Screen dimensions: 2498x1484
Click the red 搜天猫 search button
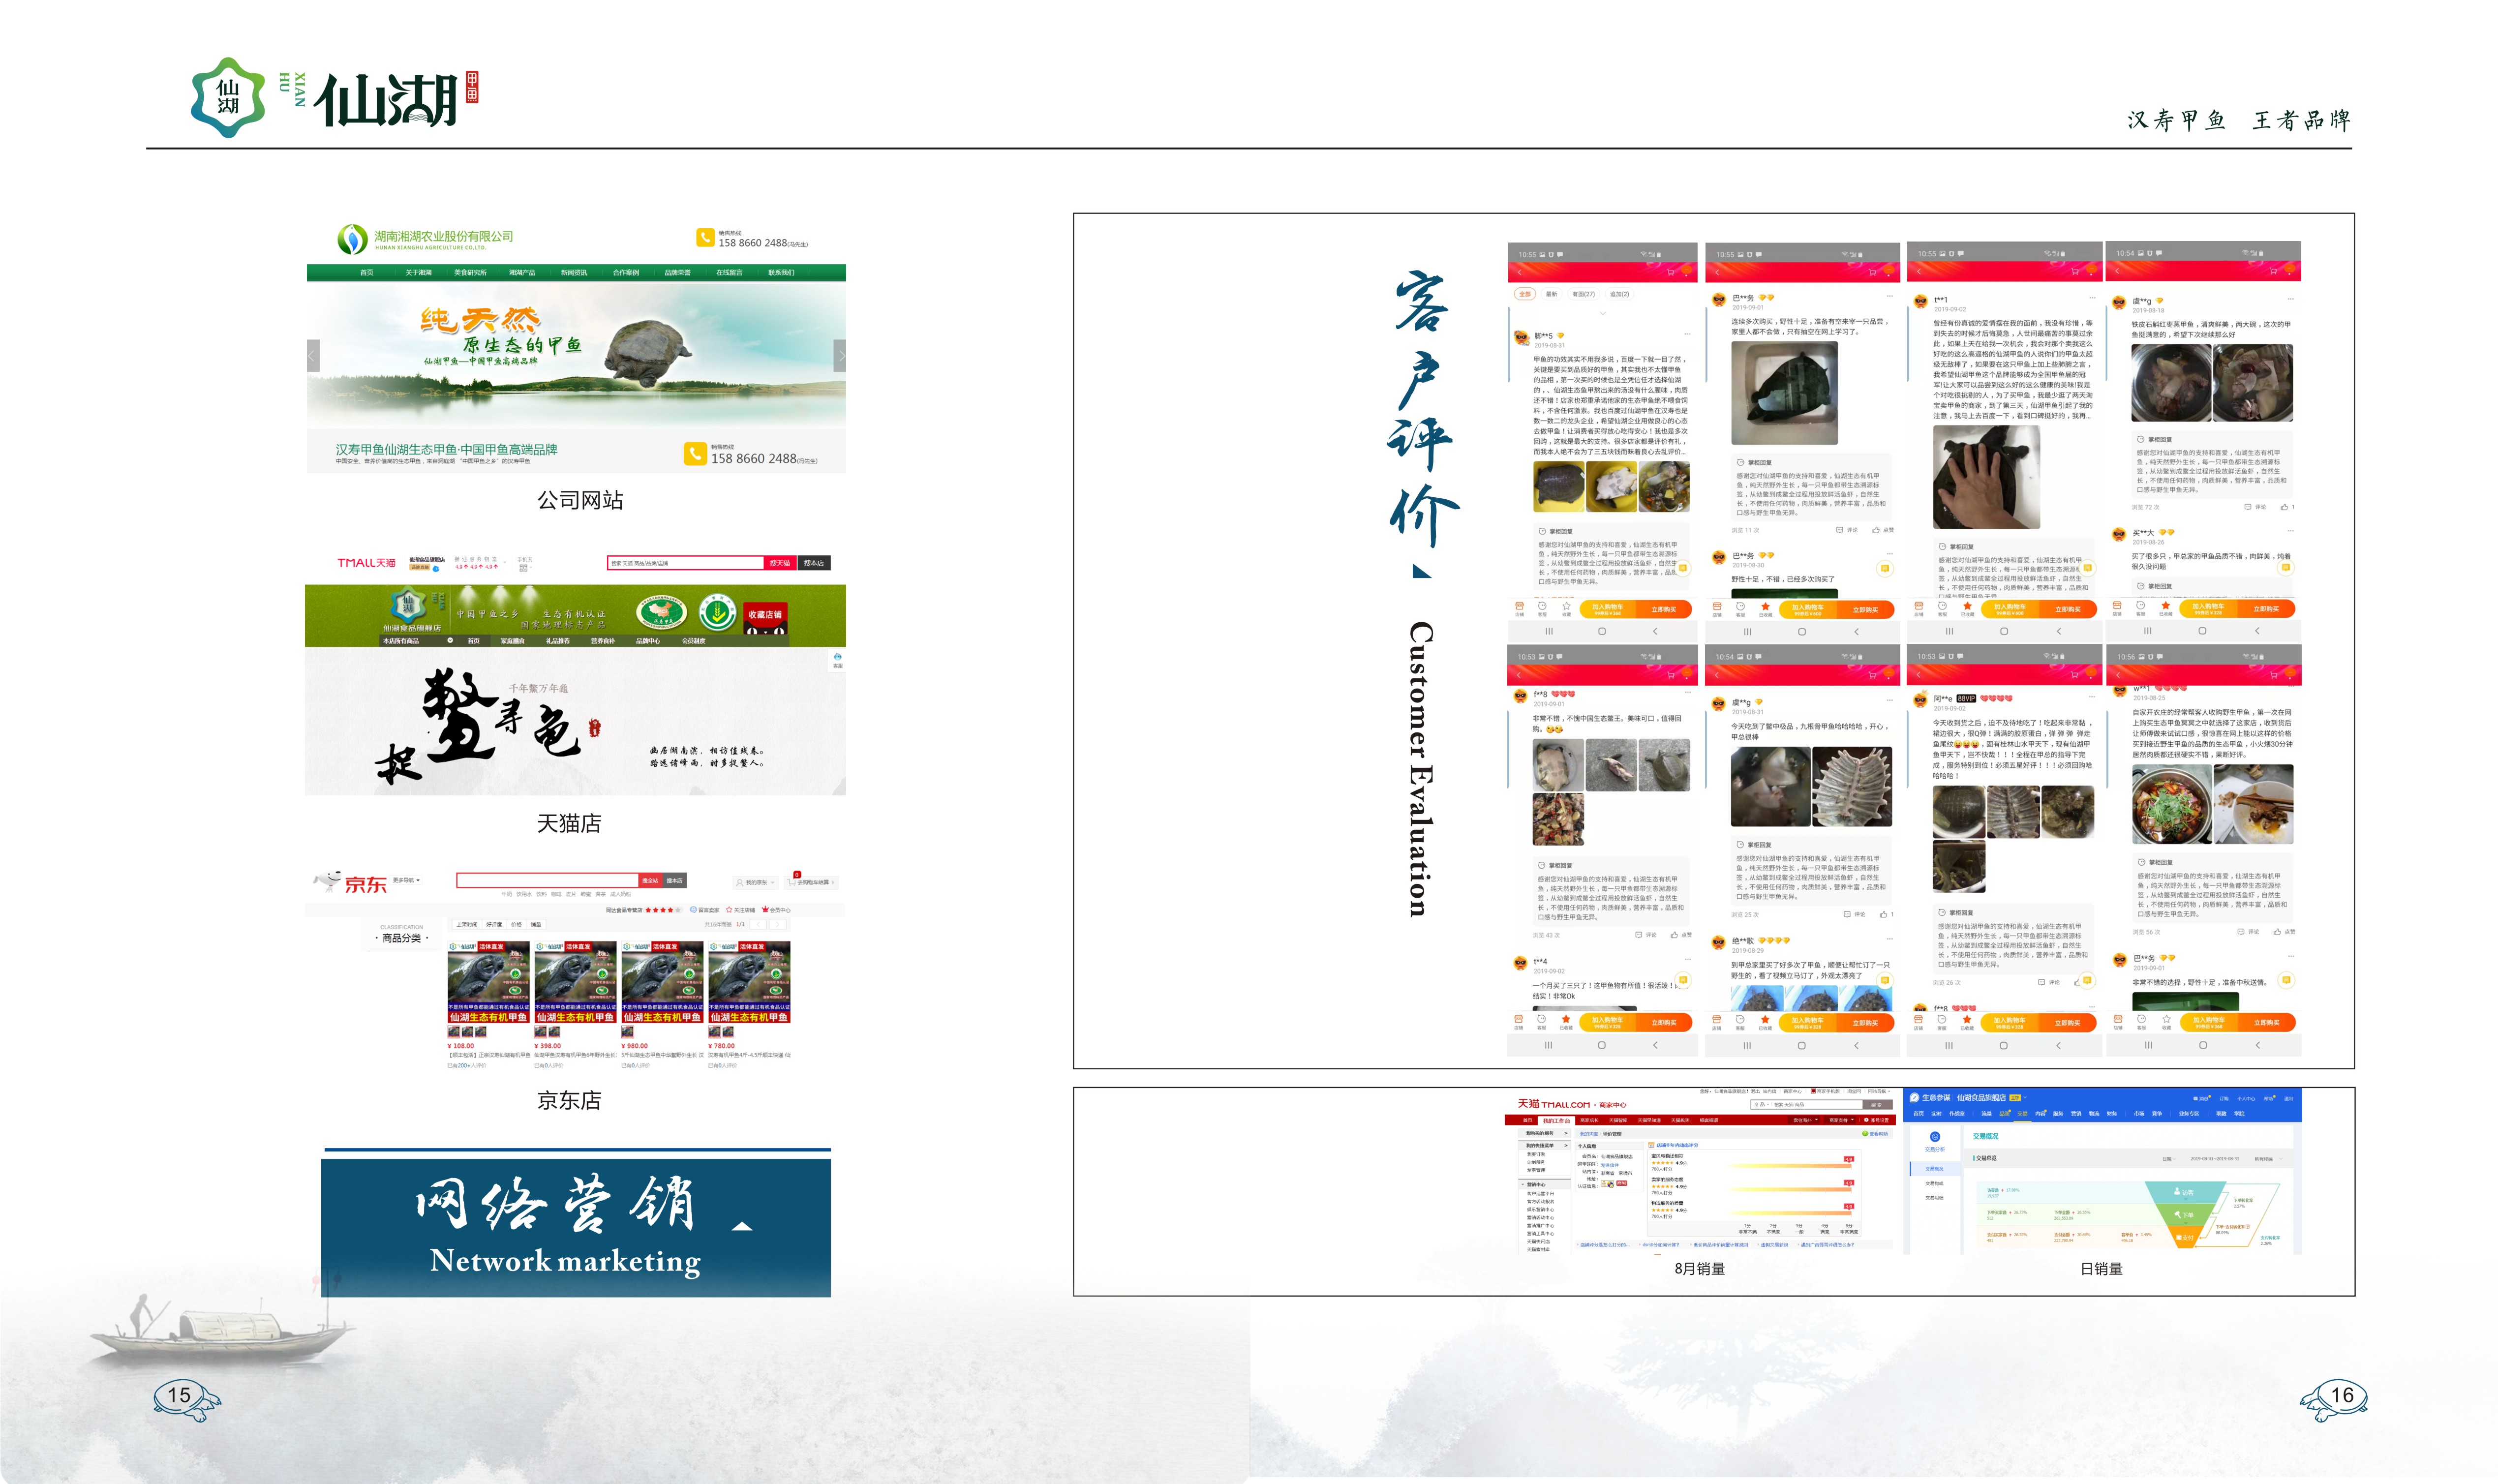[779, 563]
